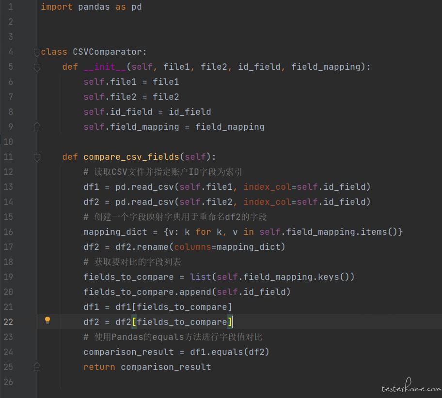Click 'self.file2 = file2' line

[x=131, y=97]
